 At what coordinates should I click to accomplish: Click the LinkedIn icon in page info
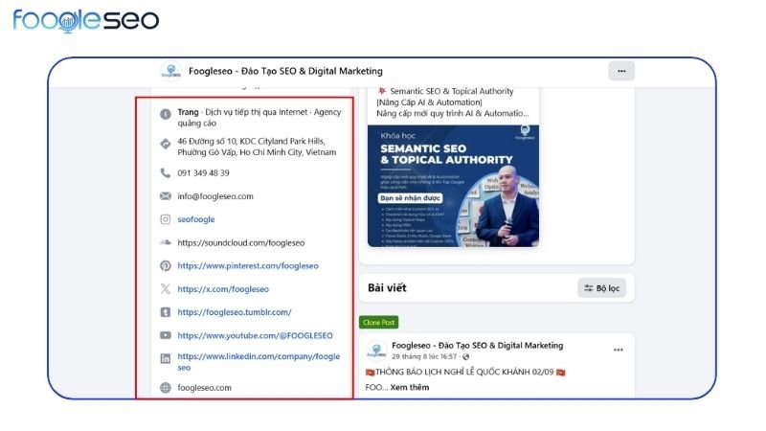click(x=166, y=358)
